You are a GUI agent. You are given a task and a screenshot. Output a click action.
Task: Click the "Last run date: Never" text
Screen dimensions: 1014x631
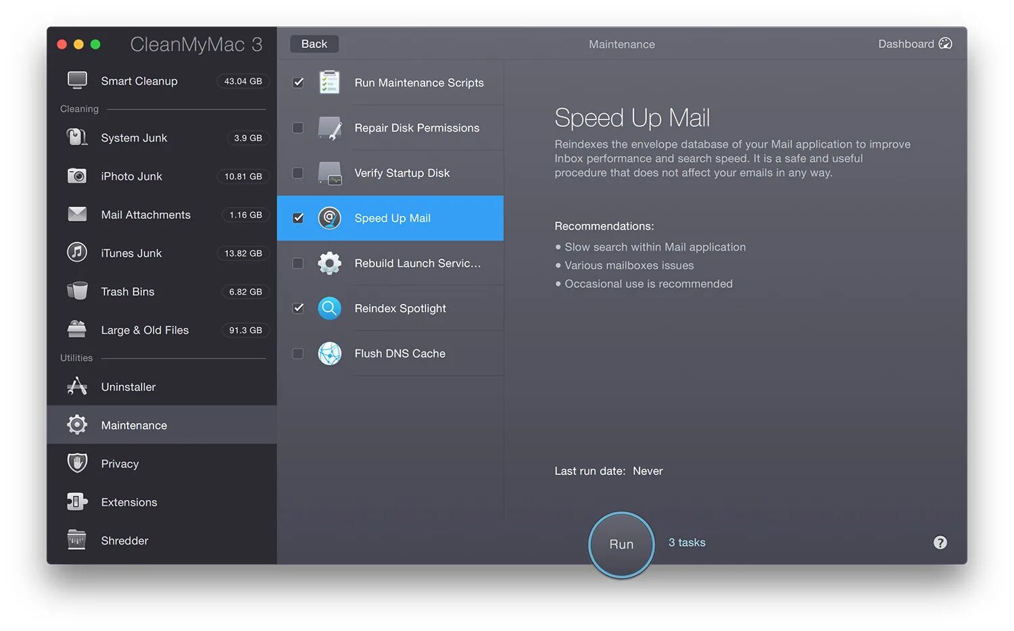608,471
